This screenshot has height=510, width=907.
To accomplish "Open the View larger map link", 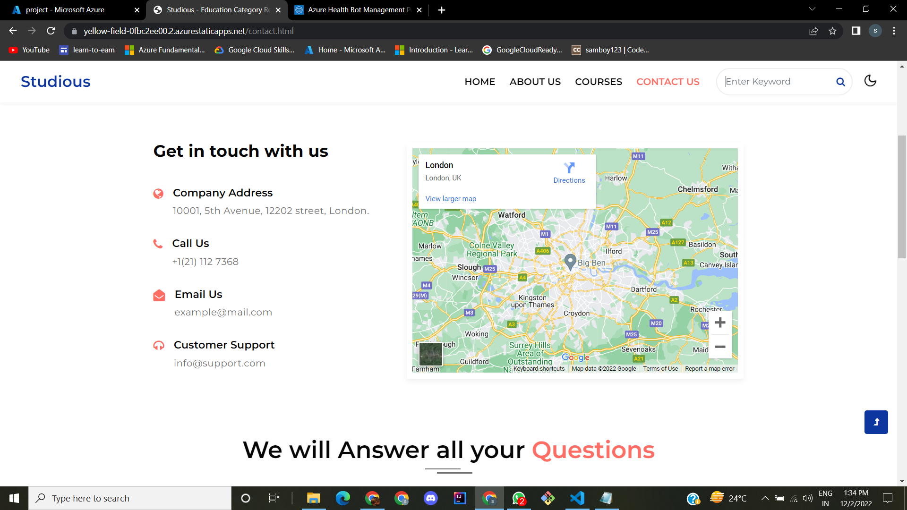I will click(450, 198).
